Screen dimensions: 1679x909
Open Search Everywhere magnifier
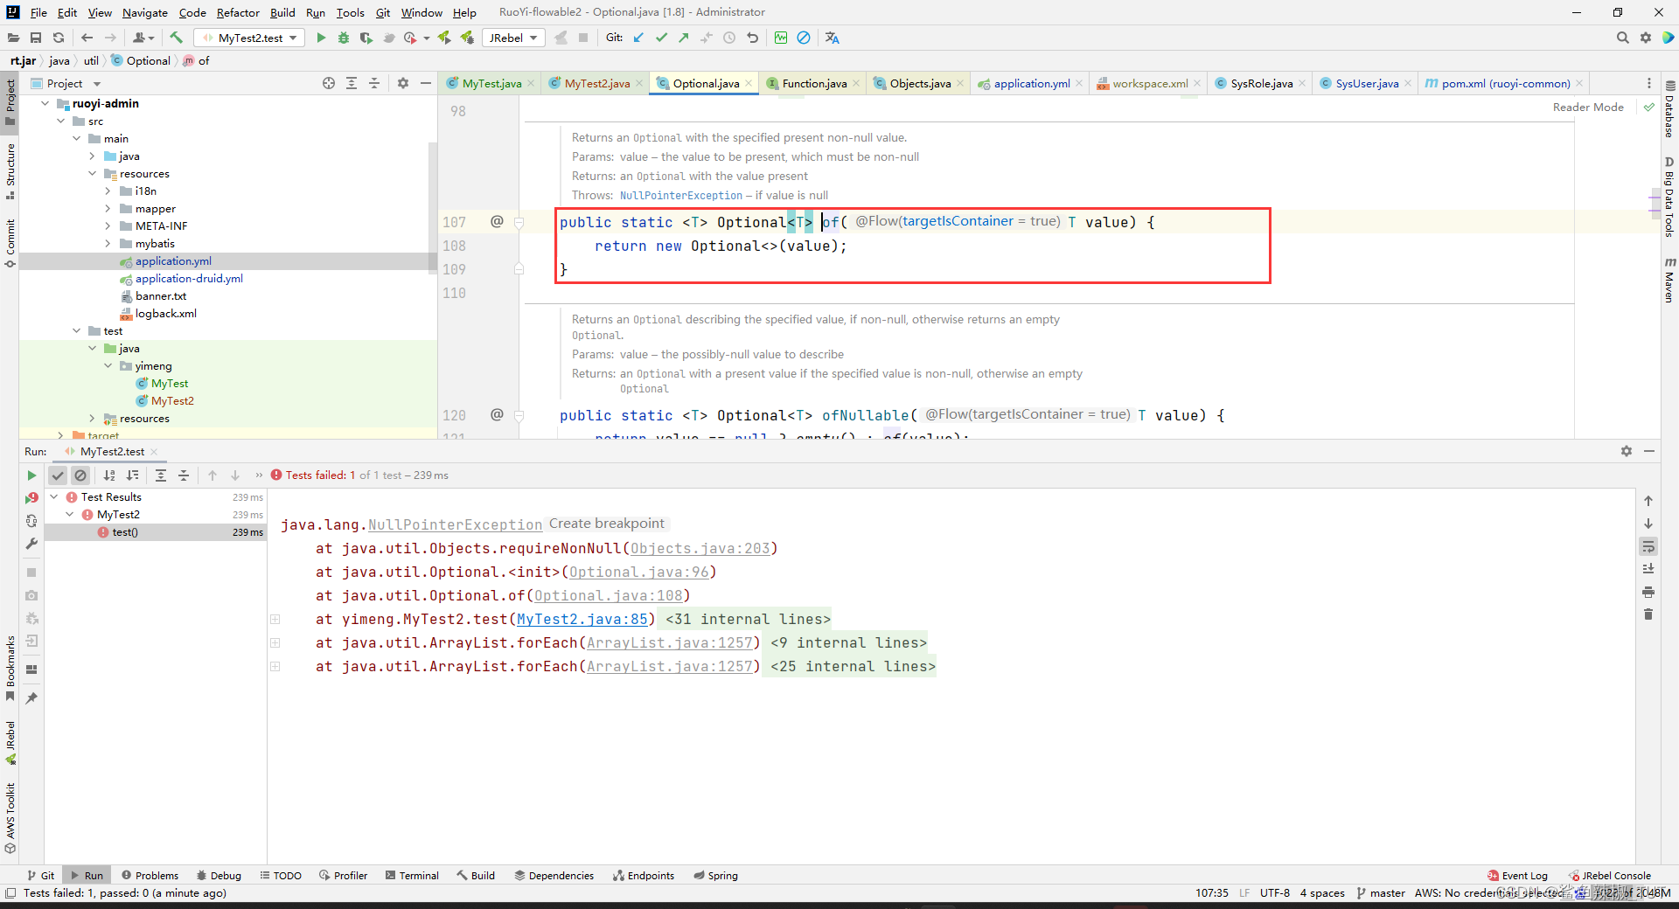[1622, 38]
